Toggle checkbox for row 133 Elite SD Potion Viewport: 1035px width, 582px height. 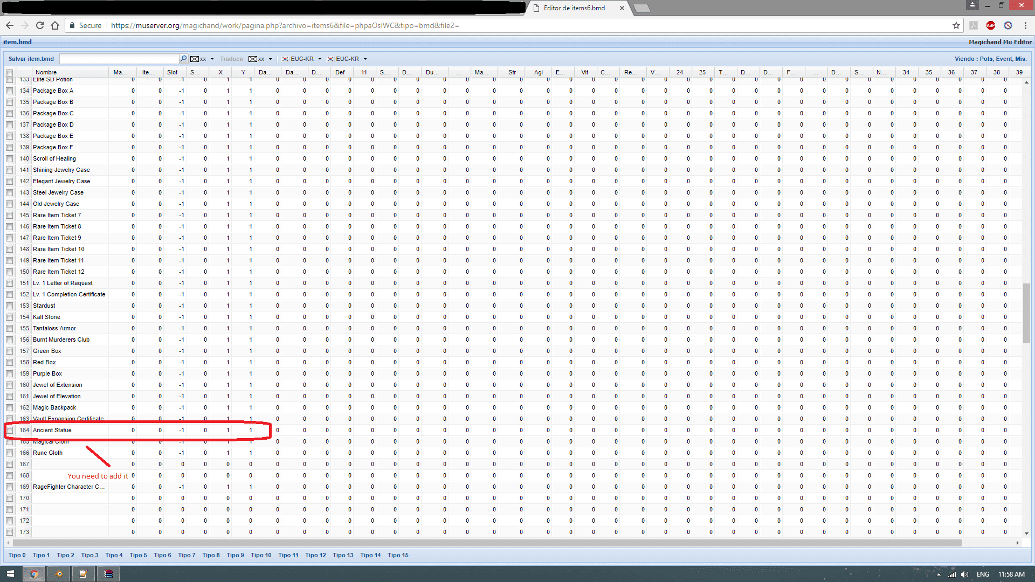click(9, 79)
